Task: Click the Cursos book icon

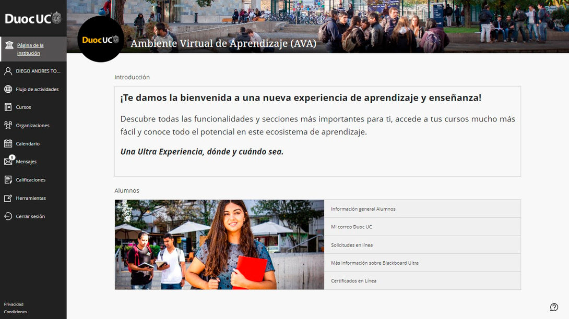Action: coord(8,107)
